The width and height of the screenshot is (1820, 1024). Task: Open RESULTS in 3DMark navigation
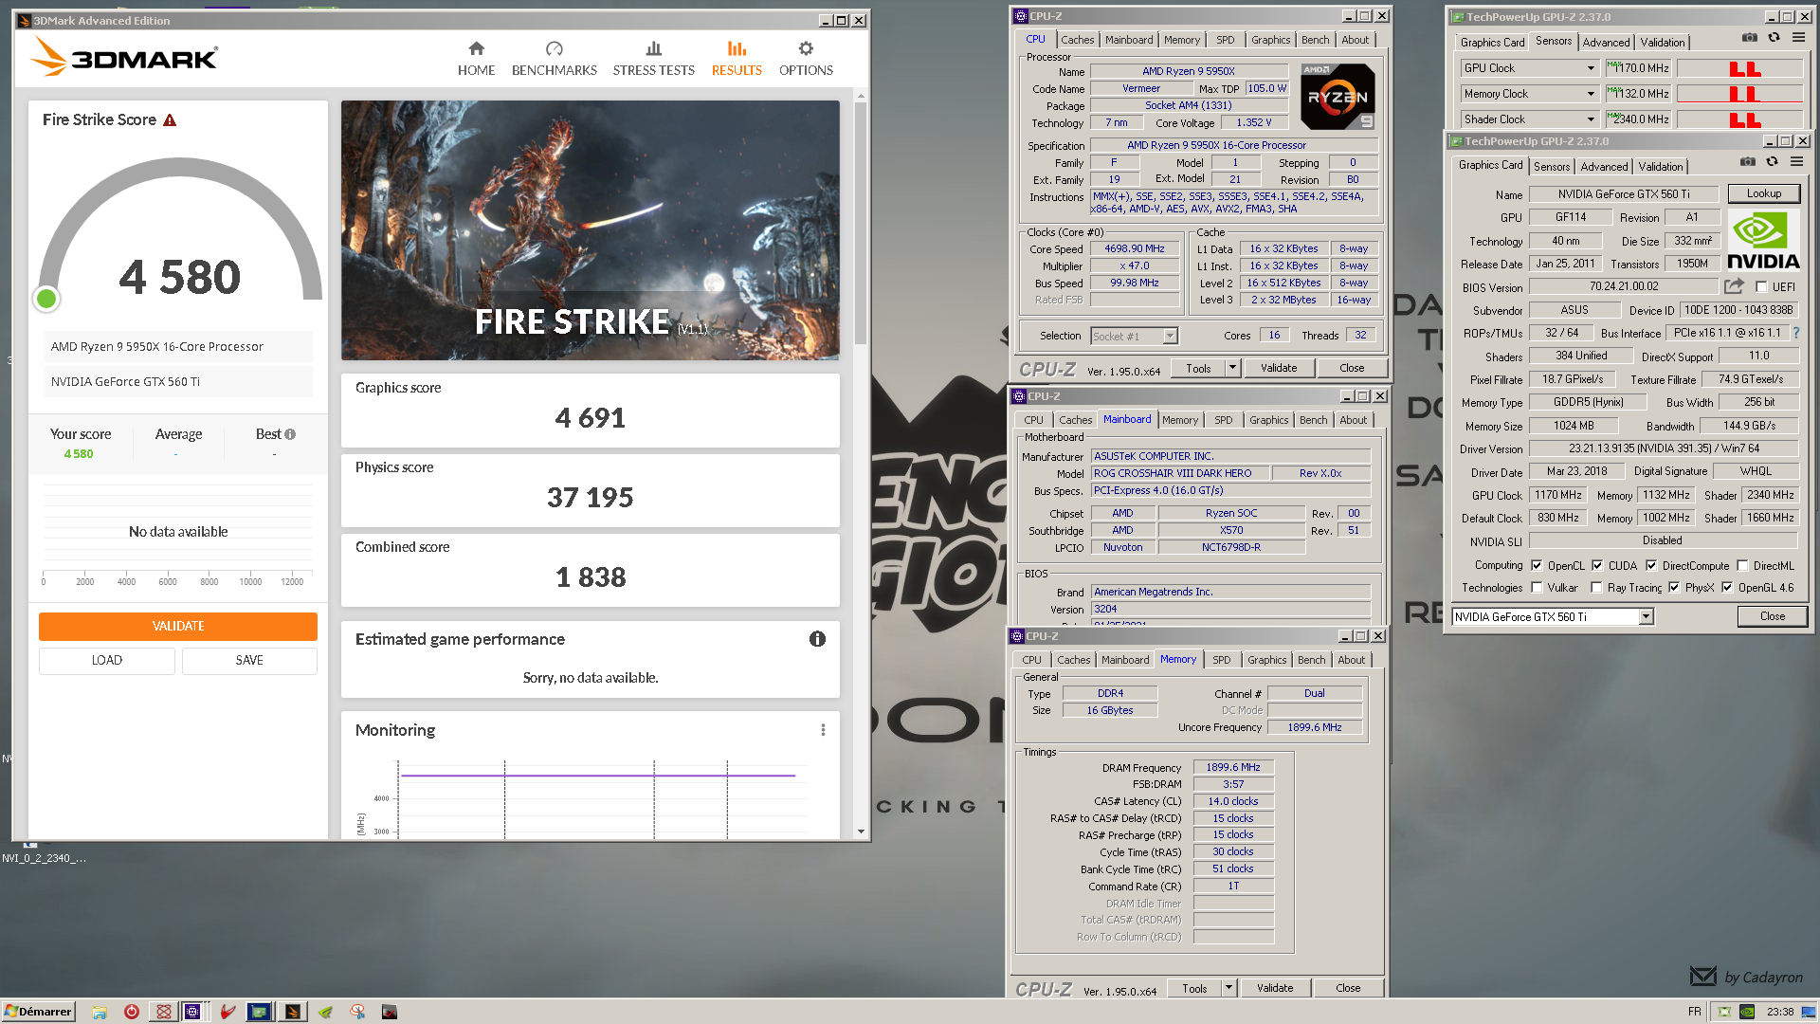pos(737,59)
